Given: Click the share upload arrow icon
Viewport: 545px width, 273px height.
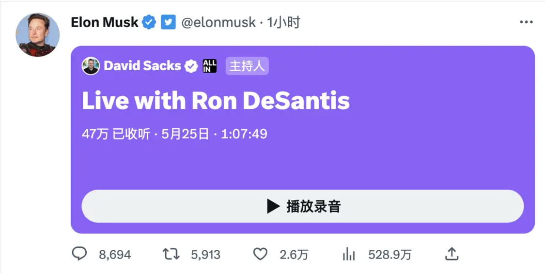Looking at the screenshot, I should coord(451,254).
